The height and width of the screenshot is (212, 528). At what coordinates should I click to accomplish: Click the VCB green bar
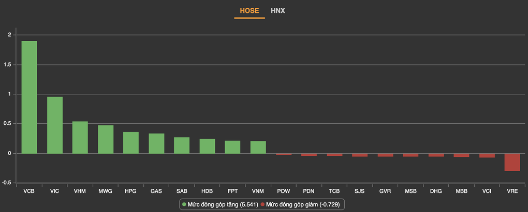(30, 97)
